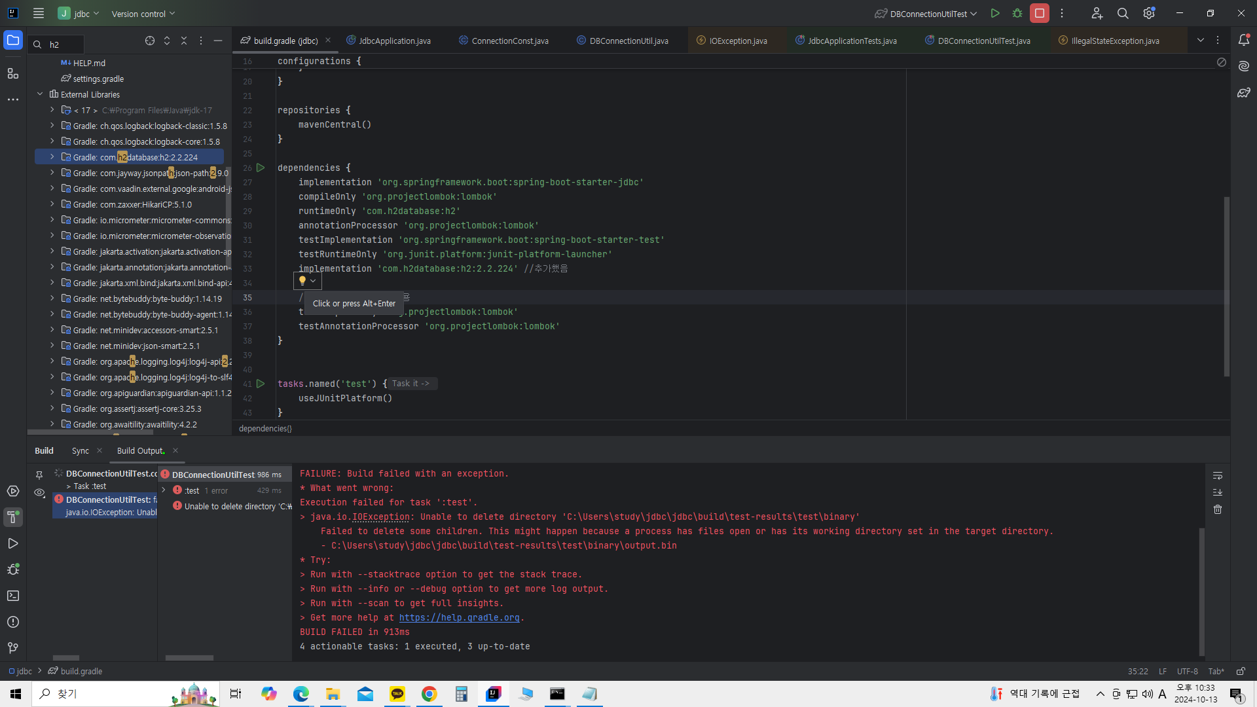The image size is (1257, 707).
Task: Open the jdbc project dropdown
Action: click(79, 13)
